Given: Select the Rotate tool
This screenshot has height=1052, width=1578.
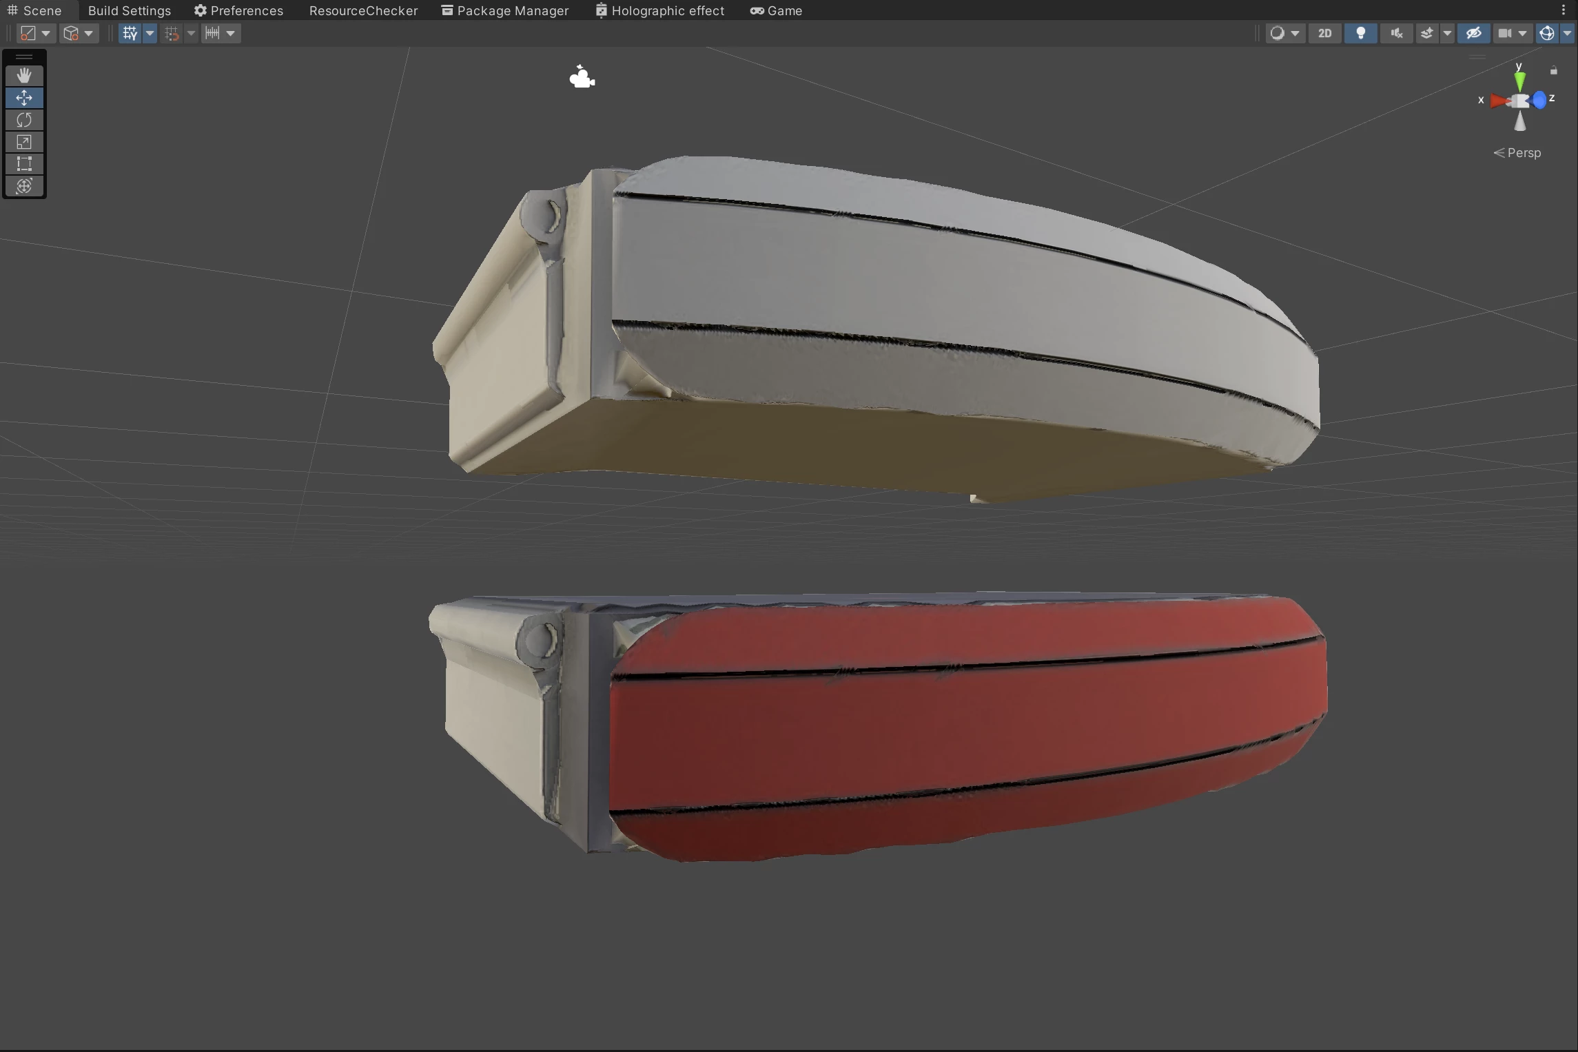Looking at the screenshot, I should pos(24,120).
